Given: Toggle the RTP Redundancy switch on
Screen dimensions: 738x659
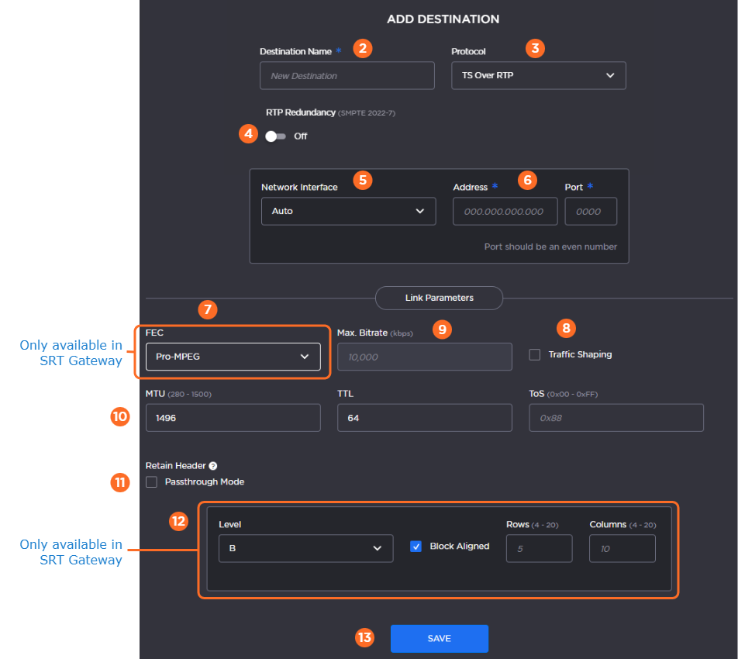Looking at the screenshot, I should coord(275,136).
